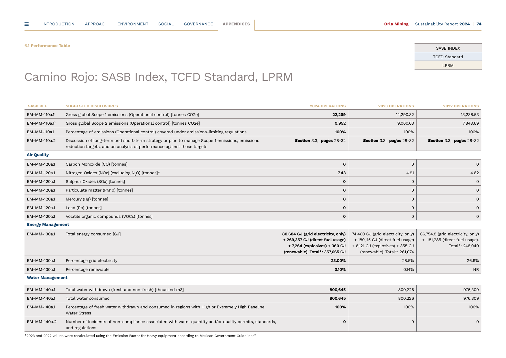Switch to the Environment tab

coord(133,24)
